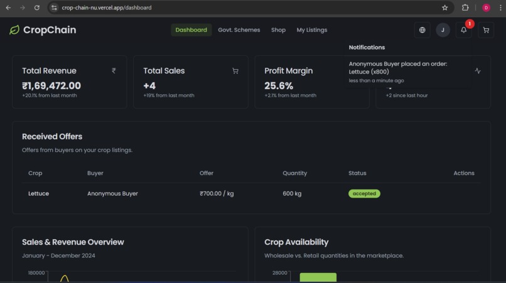506x283 pixels.
Task: Click the 600 kg quantity cell
Action: pyautogui.click(x=292, y=194)
